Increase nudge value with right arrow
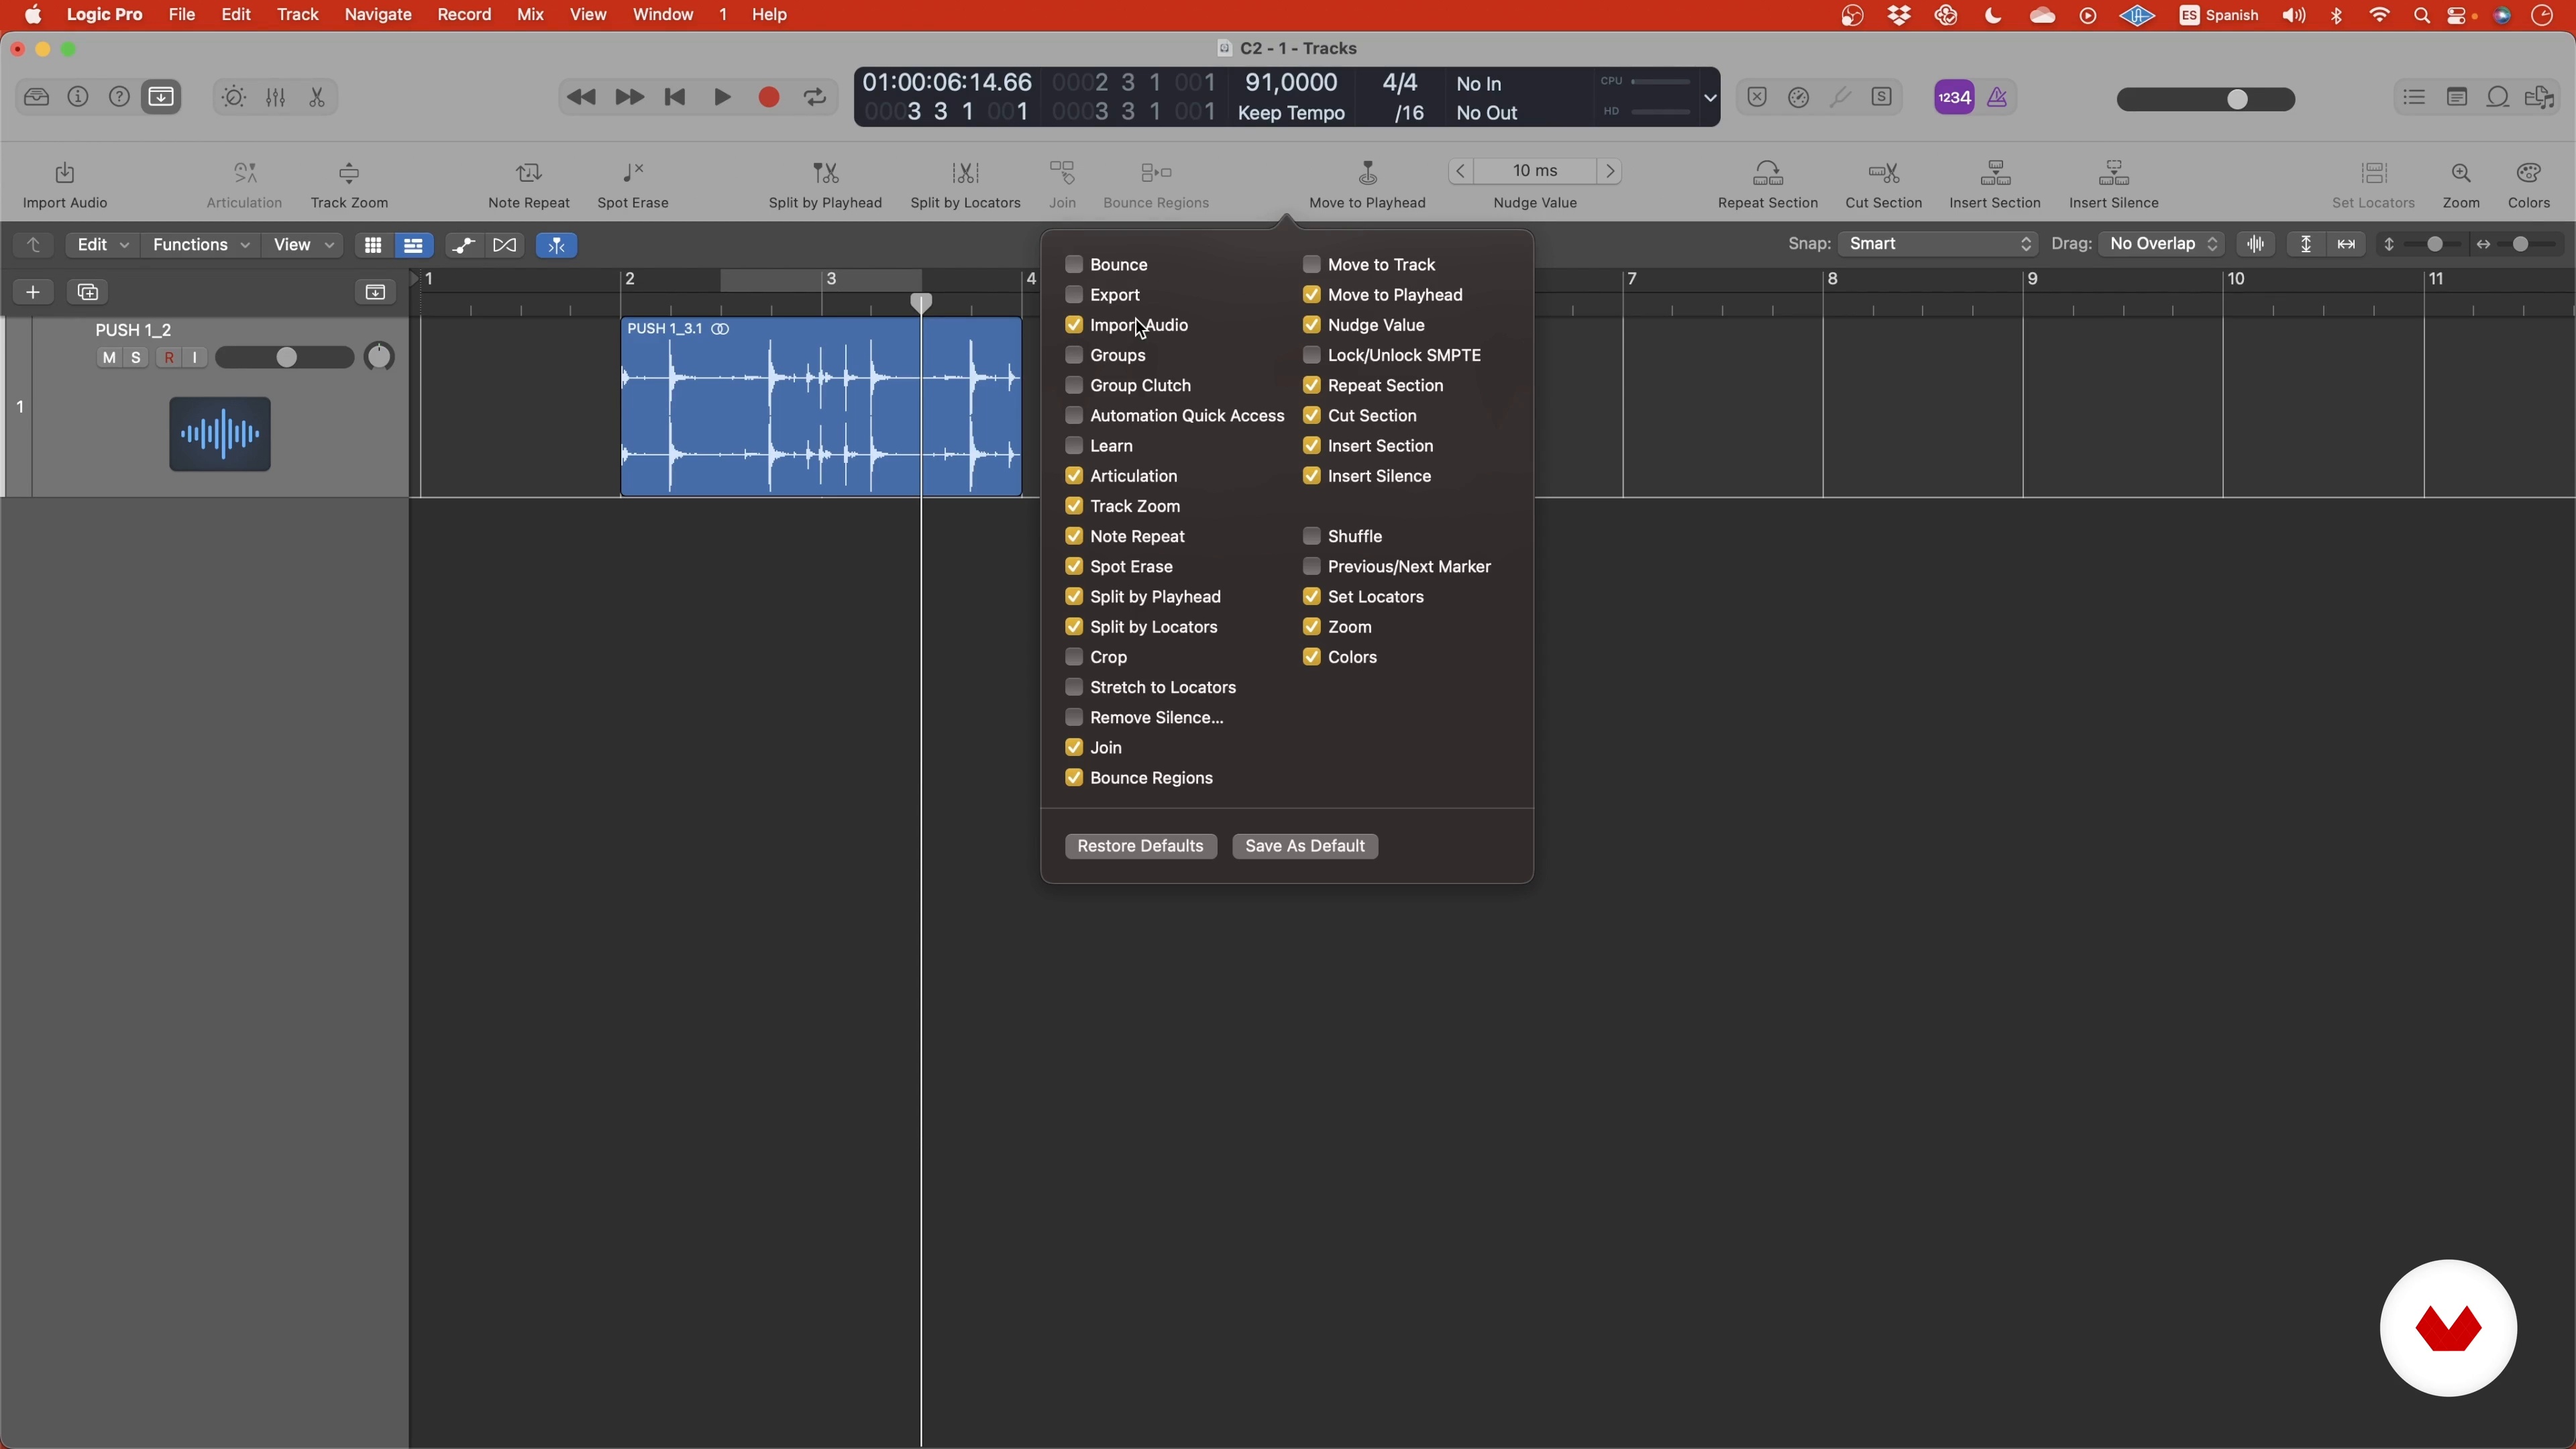 tap(1610, 171)
